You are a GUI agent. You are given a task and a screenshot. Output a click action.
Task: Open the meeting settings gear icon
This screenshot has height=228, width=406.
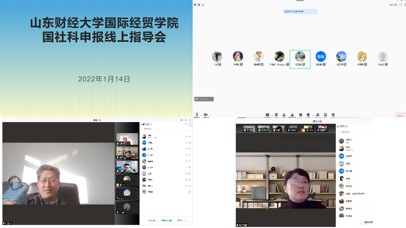[x=333, y=114]
